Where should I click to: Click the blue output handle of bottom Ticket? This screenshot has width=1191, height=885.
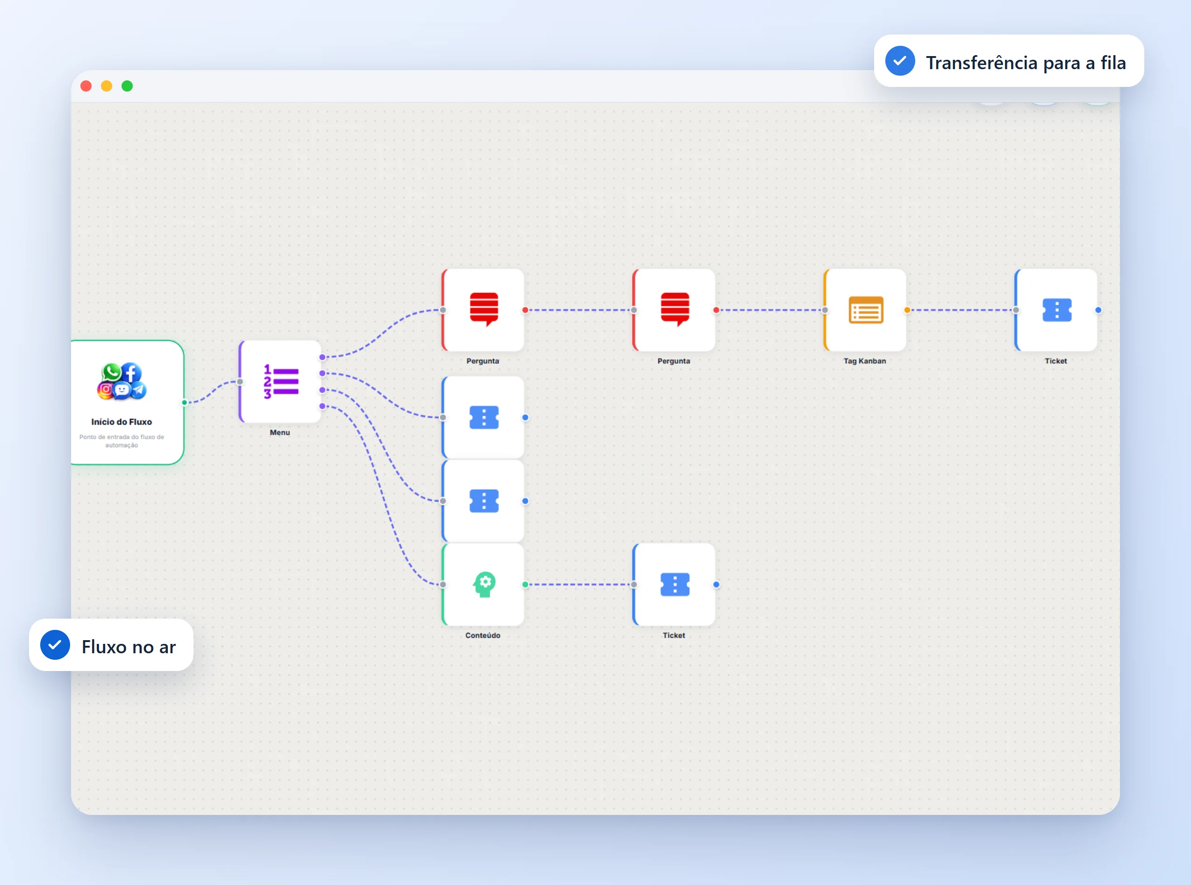click(x=716, y=585)
